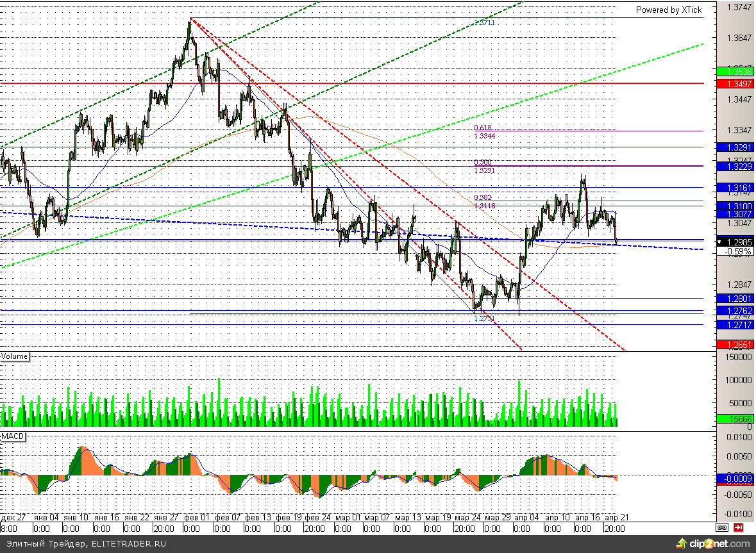Click the 0.500 Fibonacci level label
756x553 pixels.
click(483, 162)
